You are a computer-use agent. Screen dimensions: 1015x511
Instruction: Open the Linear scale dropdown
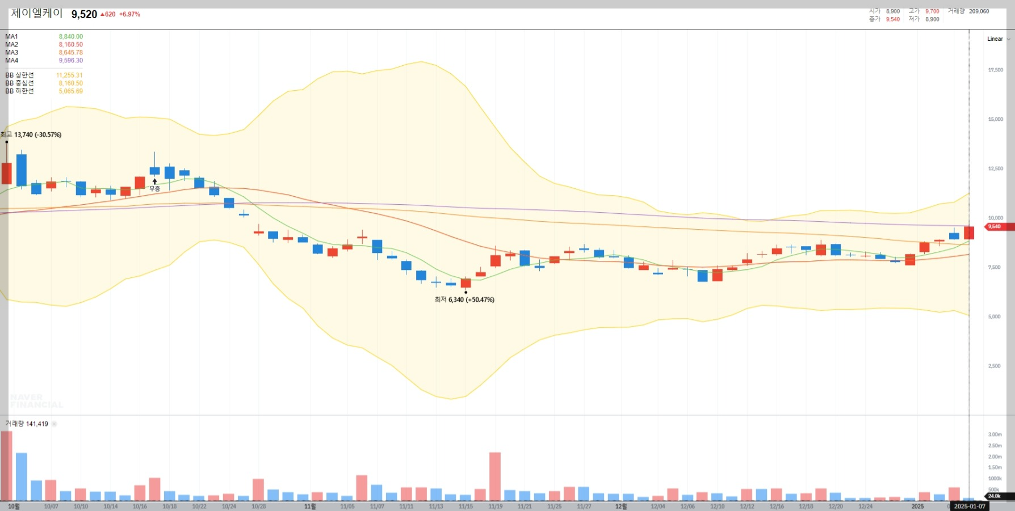[999, 39]
